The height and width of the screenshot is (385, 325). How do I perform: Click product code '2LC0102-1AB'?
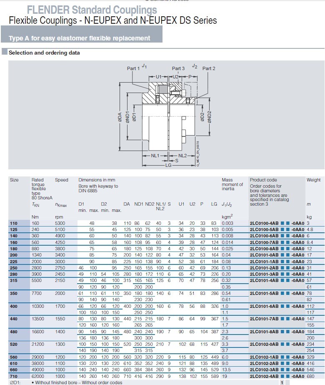[264, 357]
